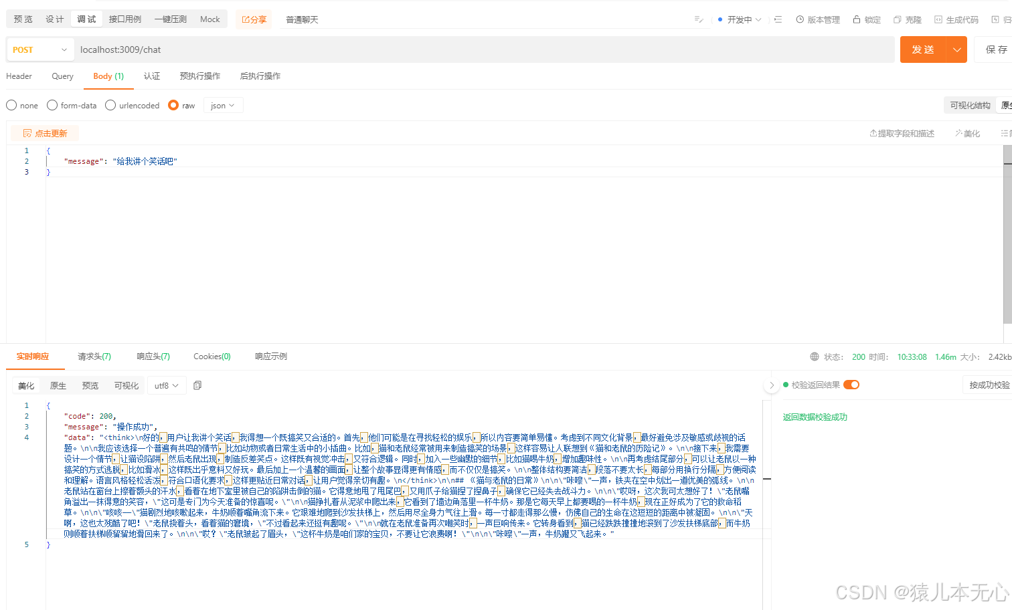1012x610 pixels.
Task: Open the 请求头(7) tab
Action: [94, 356]
